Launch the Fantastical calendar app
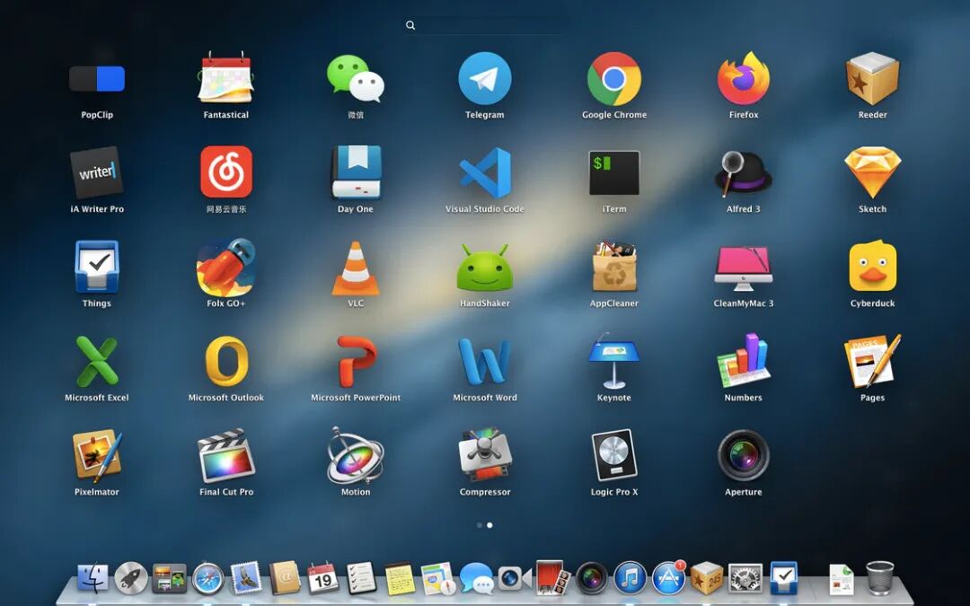Image resolution: width=970 pixels, height=606 pixels. [225, 78]
